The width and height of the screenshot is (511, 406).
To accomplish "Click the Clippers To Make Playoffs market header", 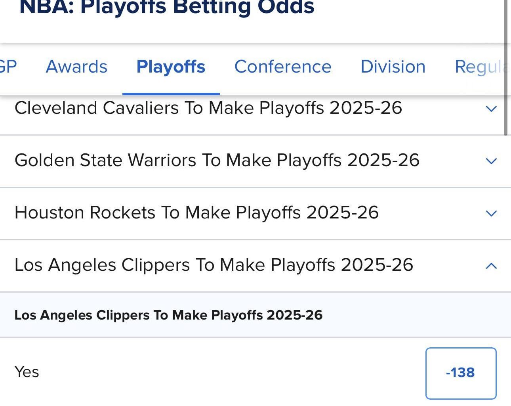I will [x=169, y=315].
